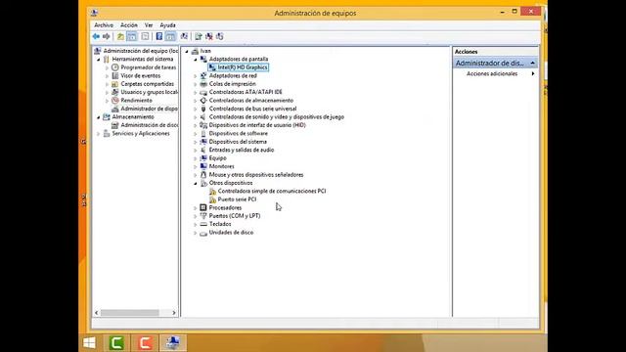Viewport: 626px width, 352px height.
Task: Open Rendimiento in left tree
Action: 136,101
